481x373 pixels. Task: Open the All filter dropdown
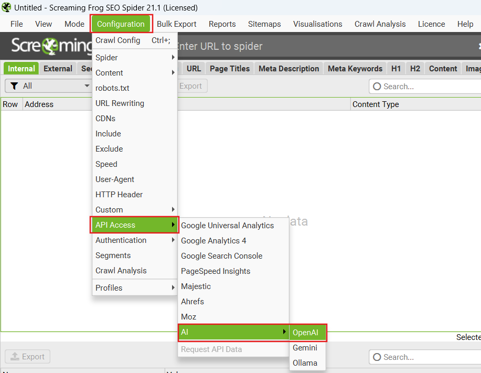(x=48, y=86)
